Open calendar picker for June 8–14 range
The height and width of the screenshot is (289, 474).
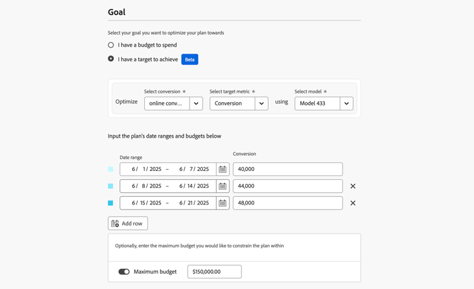(x=222, y=186)
